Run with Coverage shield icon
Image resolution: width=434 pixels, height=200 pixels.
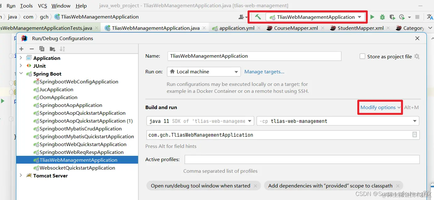coord(392,17)
